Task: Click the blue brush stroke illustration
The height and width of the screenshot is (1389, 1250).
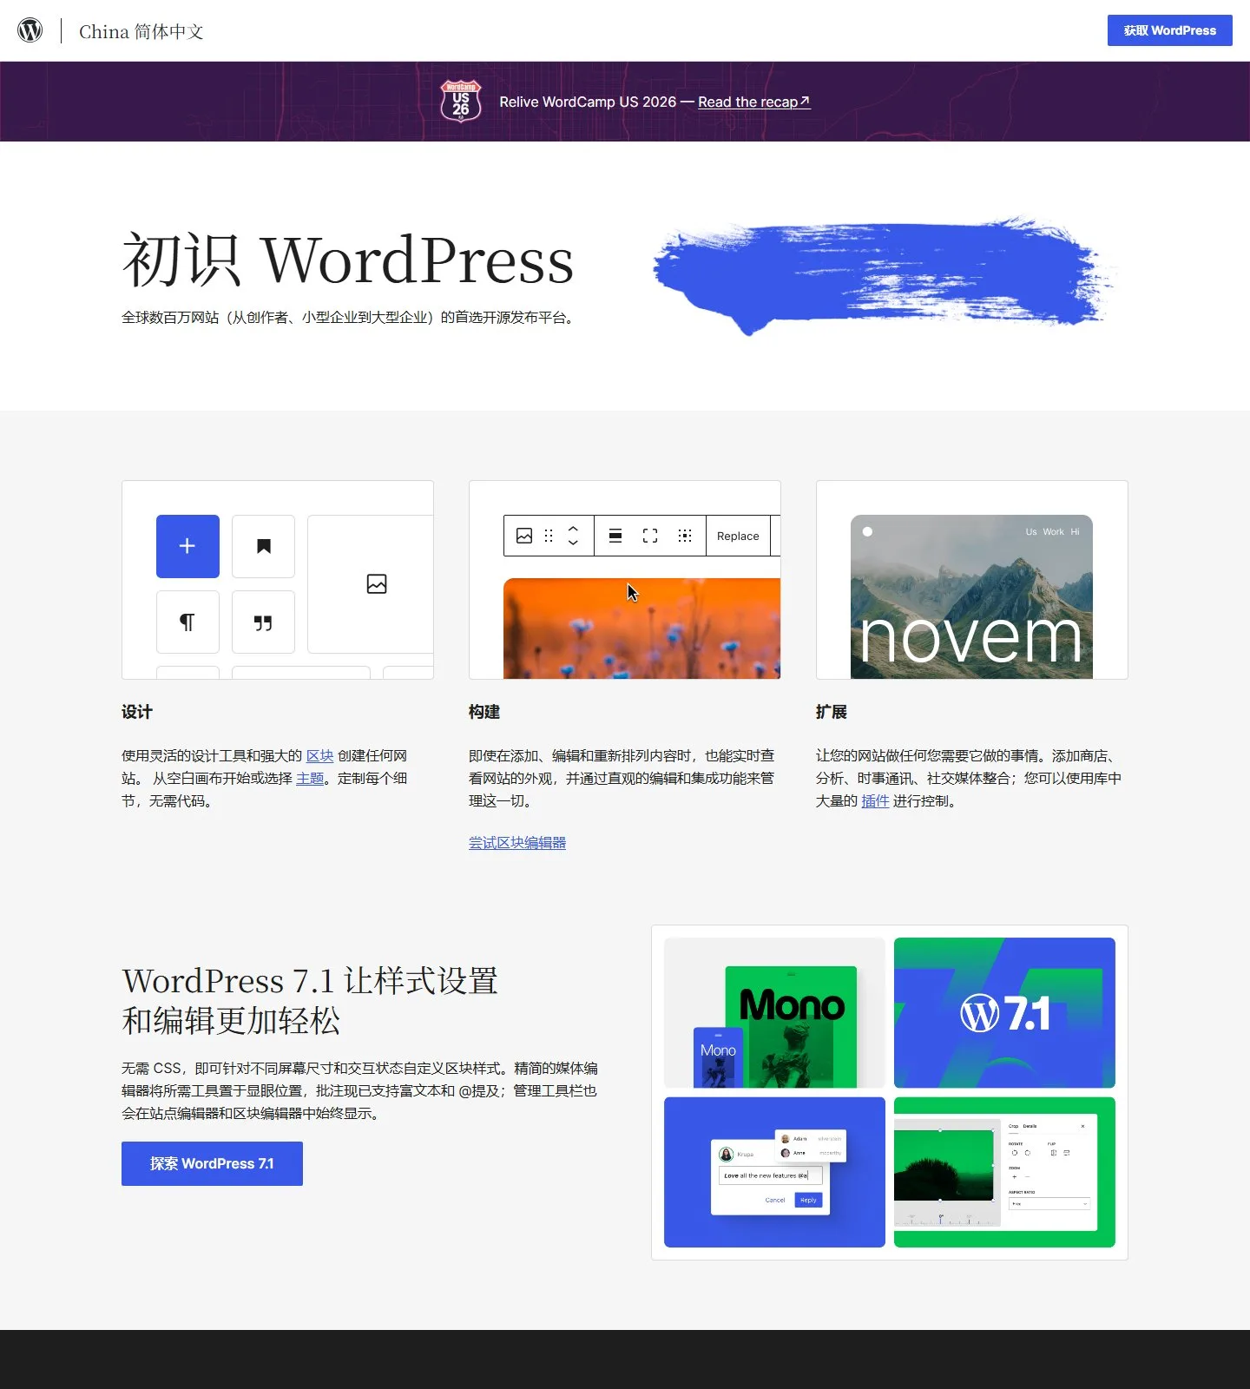Action: [x=884, y=276]
